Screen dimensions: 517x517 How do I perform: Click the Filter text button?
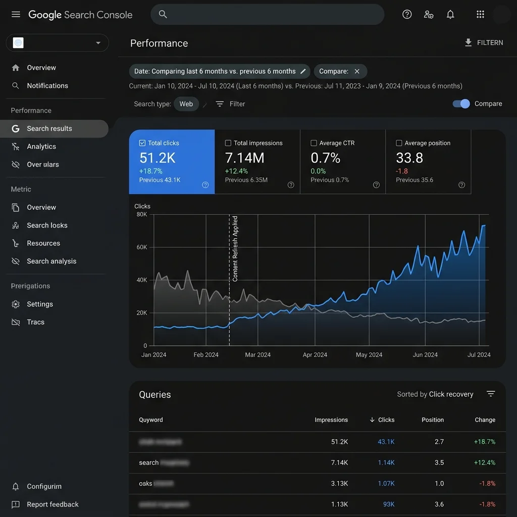[x=237, y=104]
